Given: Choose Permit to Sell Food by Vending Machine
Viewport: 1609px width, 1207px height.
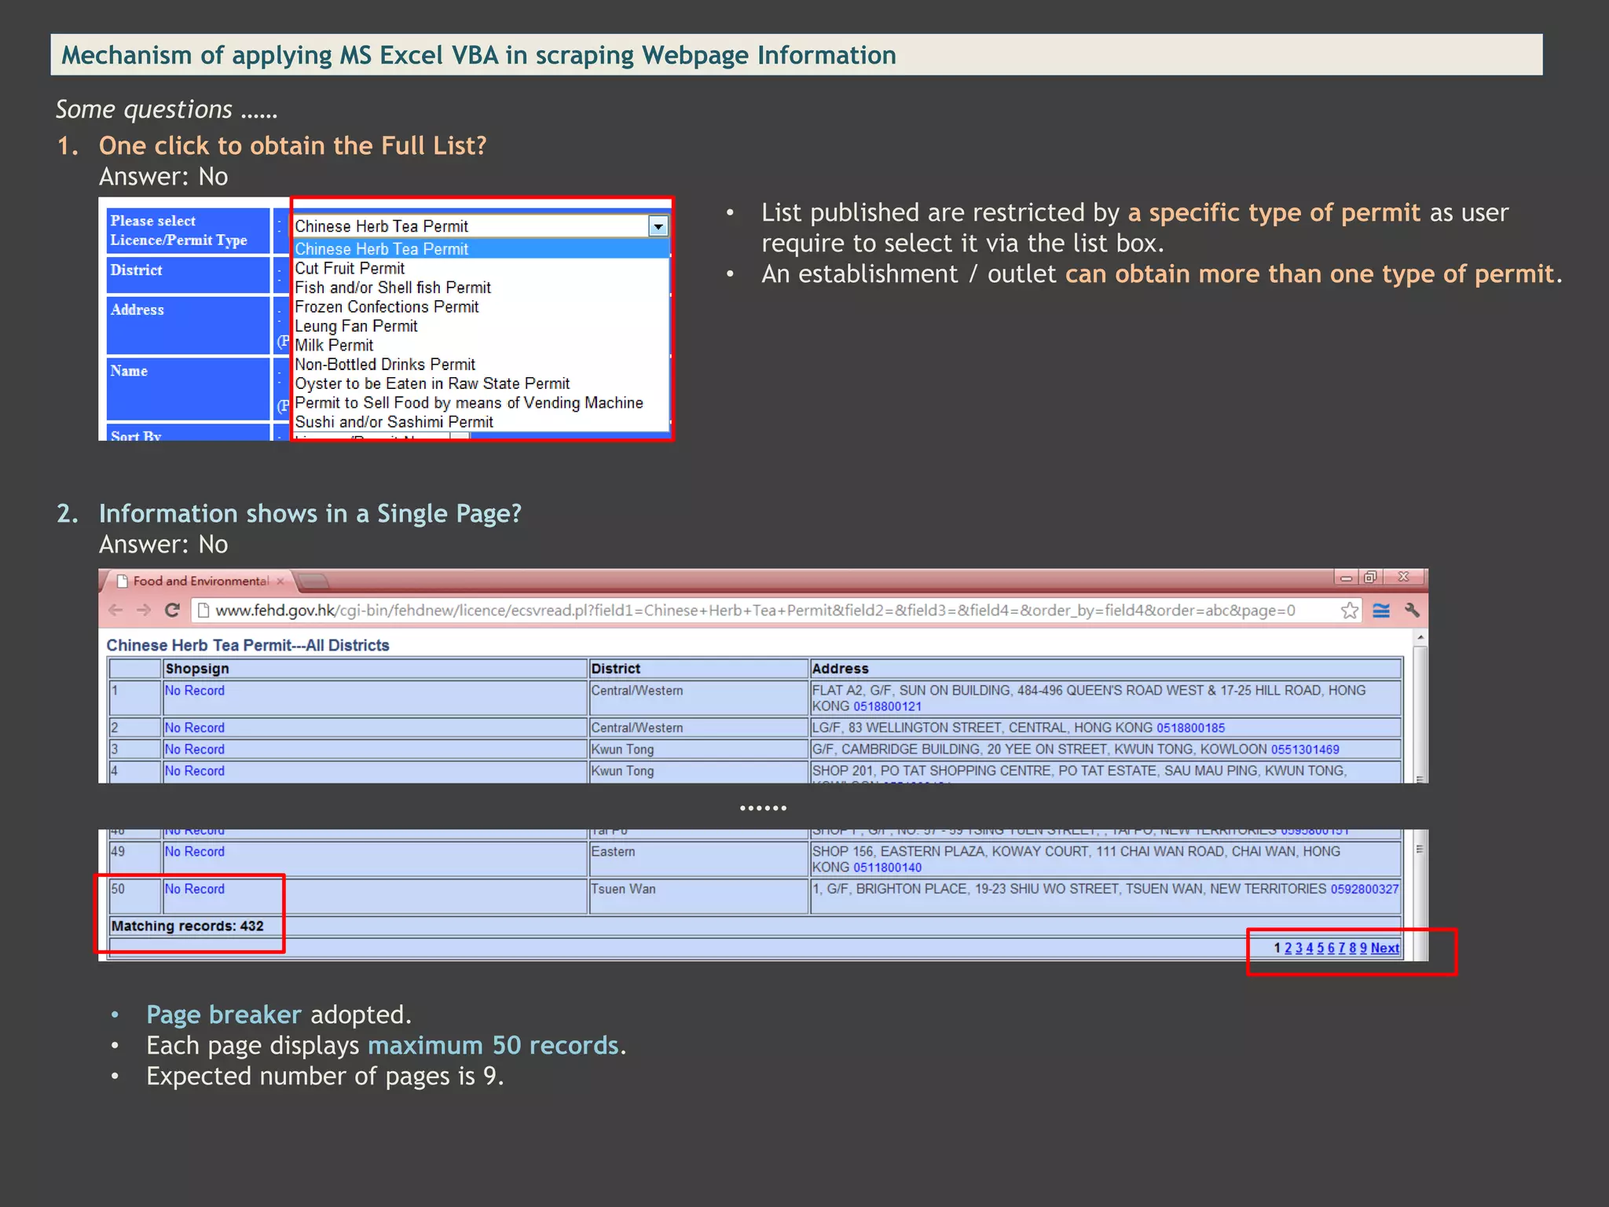Looking at the screenshot, I should click(481, 403).
